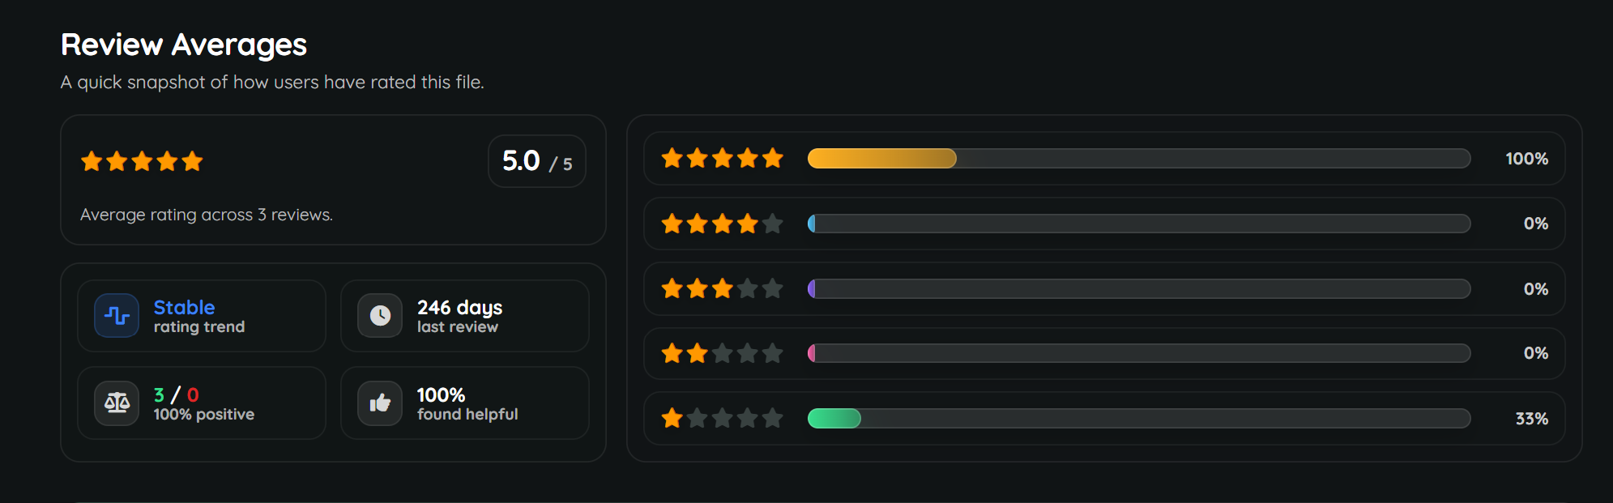Click the balance scale icon
The image size is (1613, 503).
click(117, 403)
